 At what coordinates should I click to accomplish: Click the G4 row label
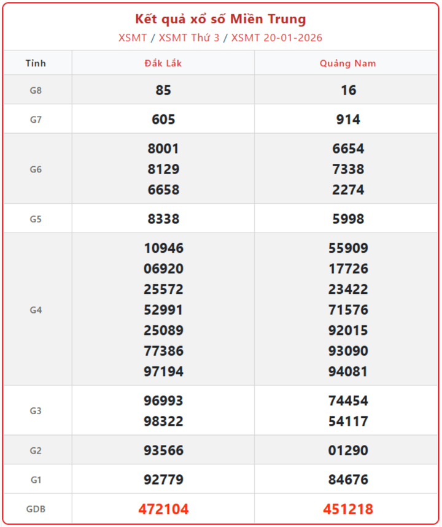click(36, 310)
